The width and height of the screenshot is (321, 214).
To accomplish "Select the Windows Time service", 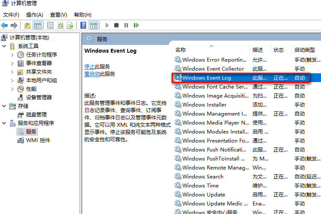I will click(x=247, y=186).
